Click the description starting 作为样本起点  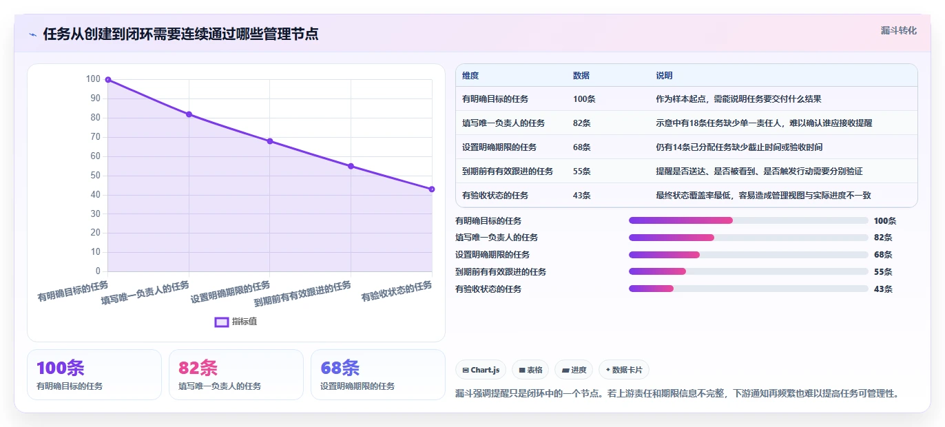click(739, 99)
